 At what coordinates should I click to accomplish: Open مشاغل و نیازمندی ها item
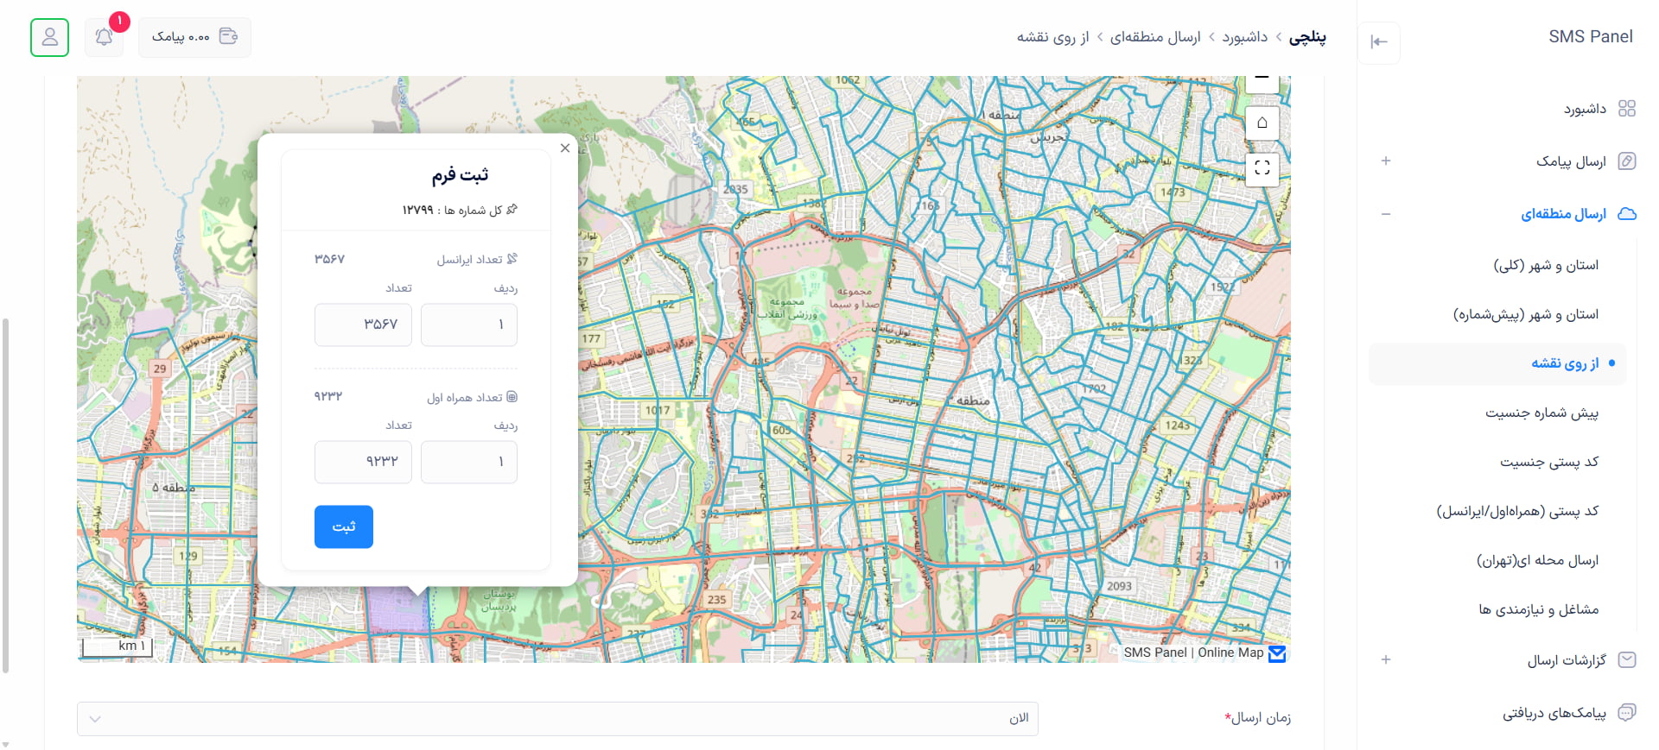(1538, 609)
